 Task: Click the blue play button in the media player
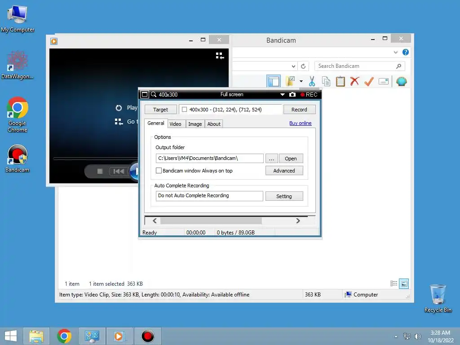[134, 171]
